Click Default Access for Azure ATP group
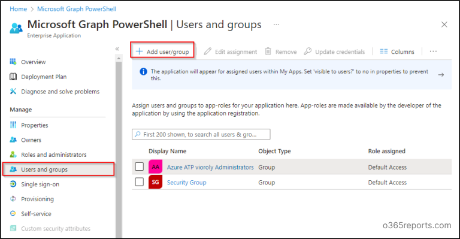The image size is (460, 239). [x=388, y=167]
